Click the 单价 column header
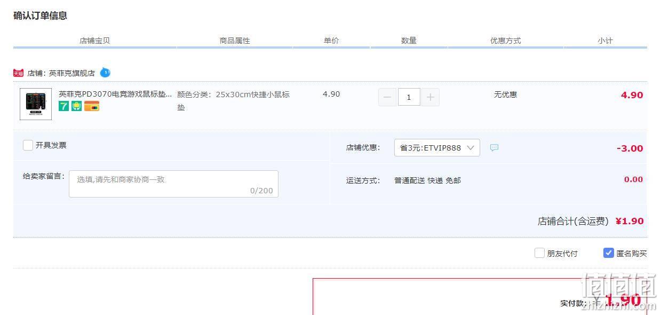Viewport: 661px width, 315px height. (331, 41)
